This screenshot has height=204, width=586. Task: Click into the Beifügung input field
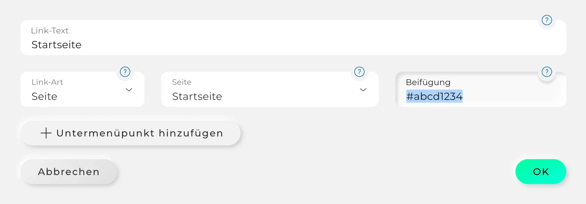481,89
